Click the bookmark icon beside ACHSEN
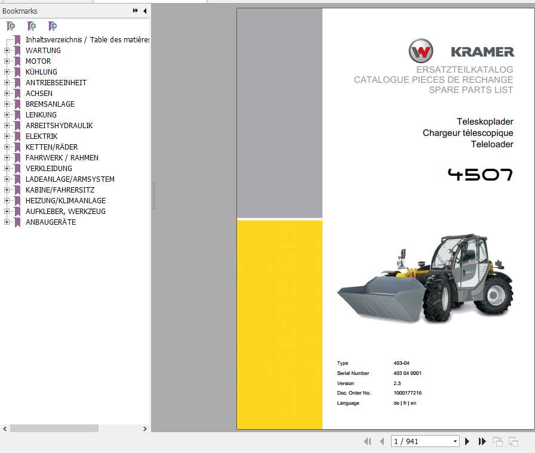Image resolution: width=535 pixels, height=453 pixels. [x=17, y=94]
